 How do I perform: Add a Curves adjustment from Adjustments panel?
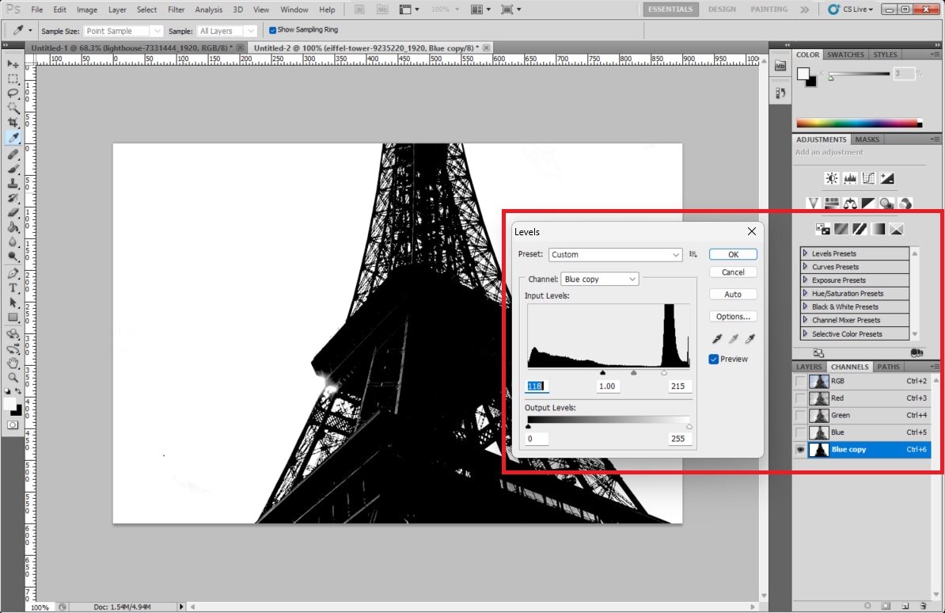coord(868,178)
